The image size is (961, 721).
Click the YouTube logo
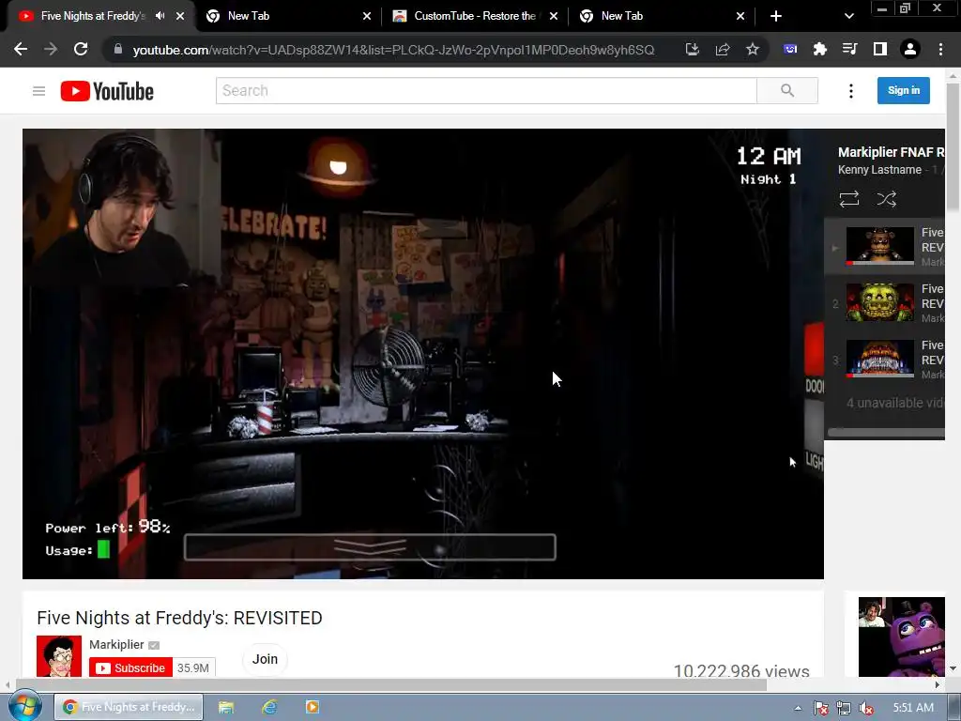tap(107, 91)
